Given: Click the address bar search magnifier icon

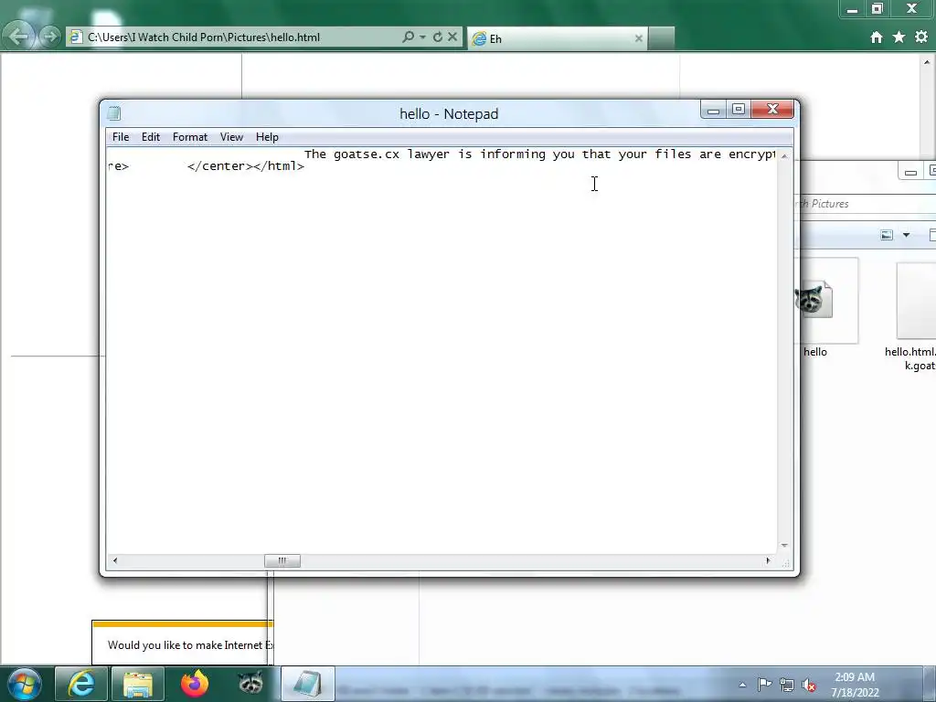Looking at the screenshot, I should coord(409,37).
